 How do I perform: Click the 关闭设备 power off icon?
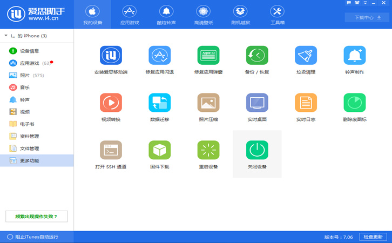[257, 150]
